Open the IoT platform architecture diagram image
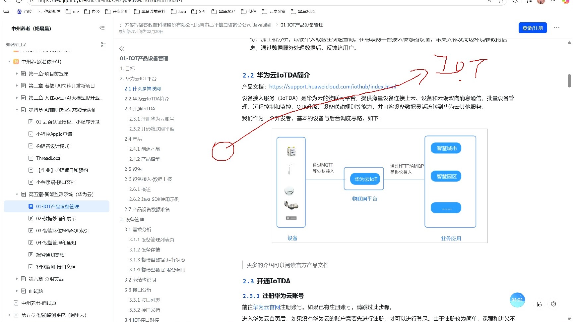 pos(380,186)
